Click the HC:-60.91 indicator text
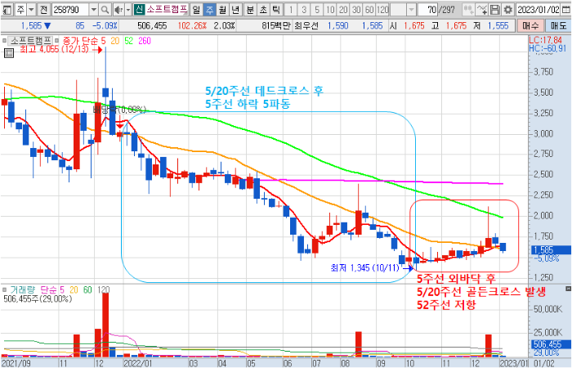The height and width of the screenshot is (368, 572). (547, 48)
